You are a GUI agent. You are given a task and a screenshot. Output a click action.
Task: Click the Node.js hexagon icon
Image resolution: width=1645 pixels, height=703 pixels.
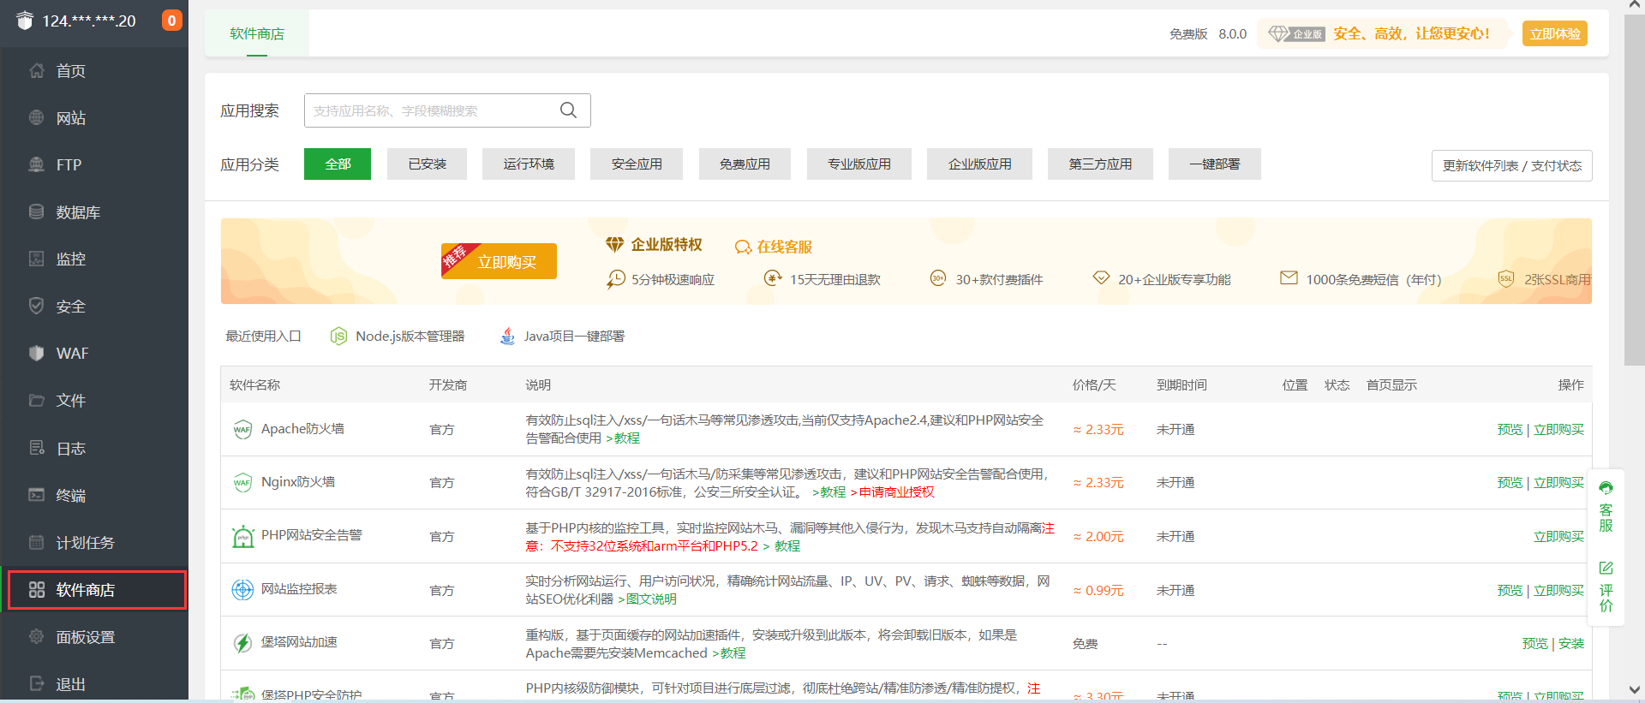tap(338, 336)
